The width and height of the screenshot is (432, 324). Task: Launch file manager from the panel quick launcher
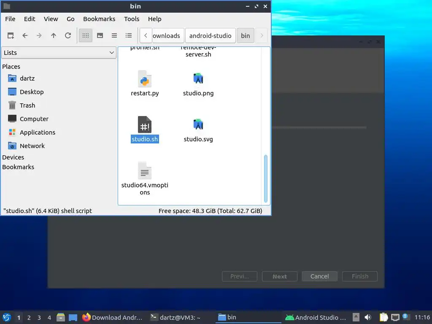61,317
